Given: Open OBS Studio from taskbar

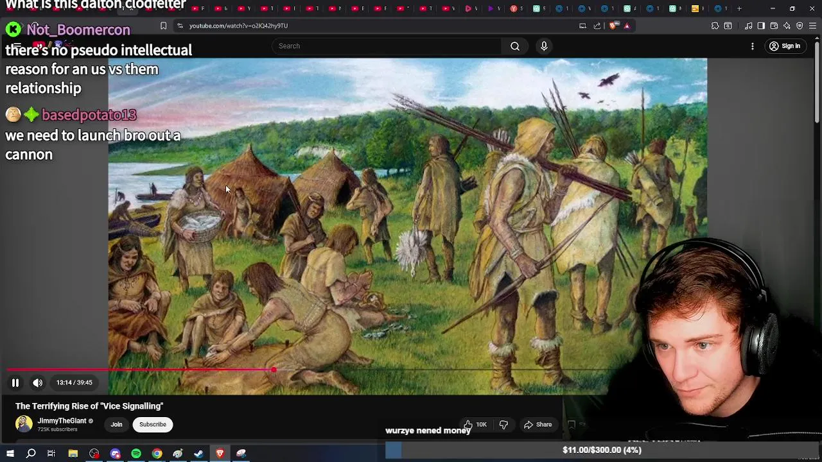Looking at the screenshot, I should click(94, 454).
